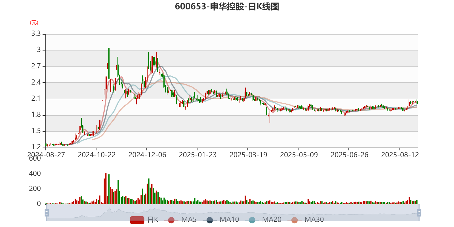Viewport: 454px width, 227px height.
Task: Click the tallest red volume bar near 400
Action: 106,189
